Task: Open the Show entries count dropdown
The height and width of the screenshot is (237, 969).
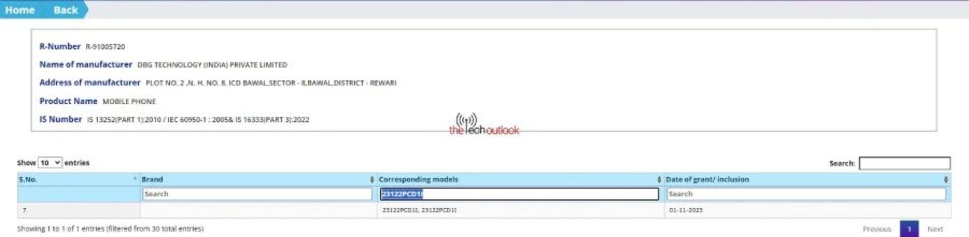Action: point(50,163)
